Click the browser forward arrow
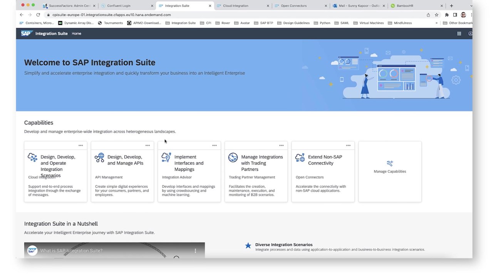 coord(30,15)
